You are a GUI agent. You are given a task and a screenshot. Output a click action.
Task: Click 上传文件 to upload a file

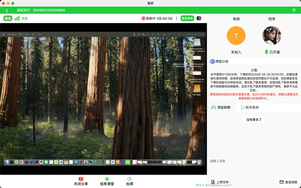coord(220,182)
